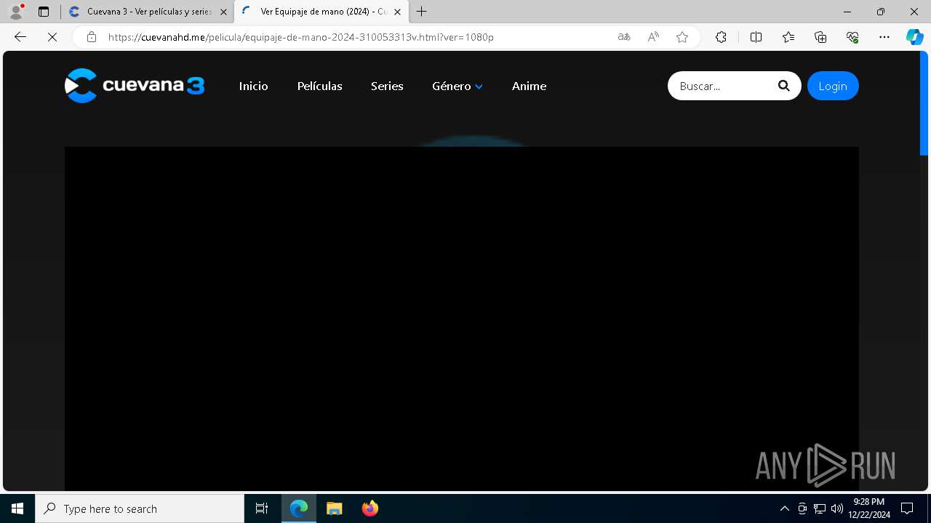Screen dimensions: 931x523
Task: Activate Read aloud icon
Action: (653, 37)
